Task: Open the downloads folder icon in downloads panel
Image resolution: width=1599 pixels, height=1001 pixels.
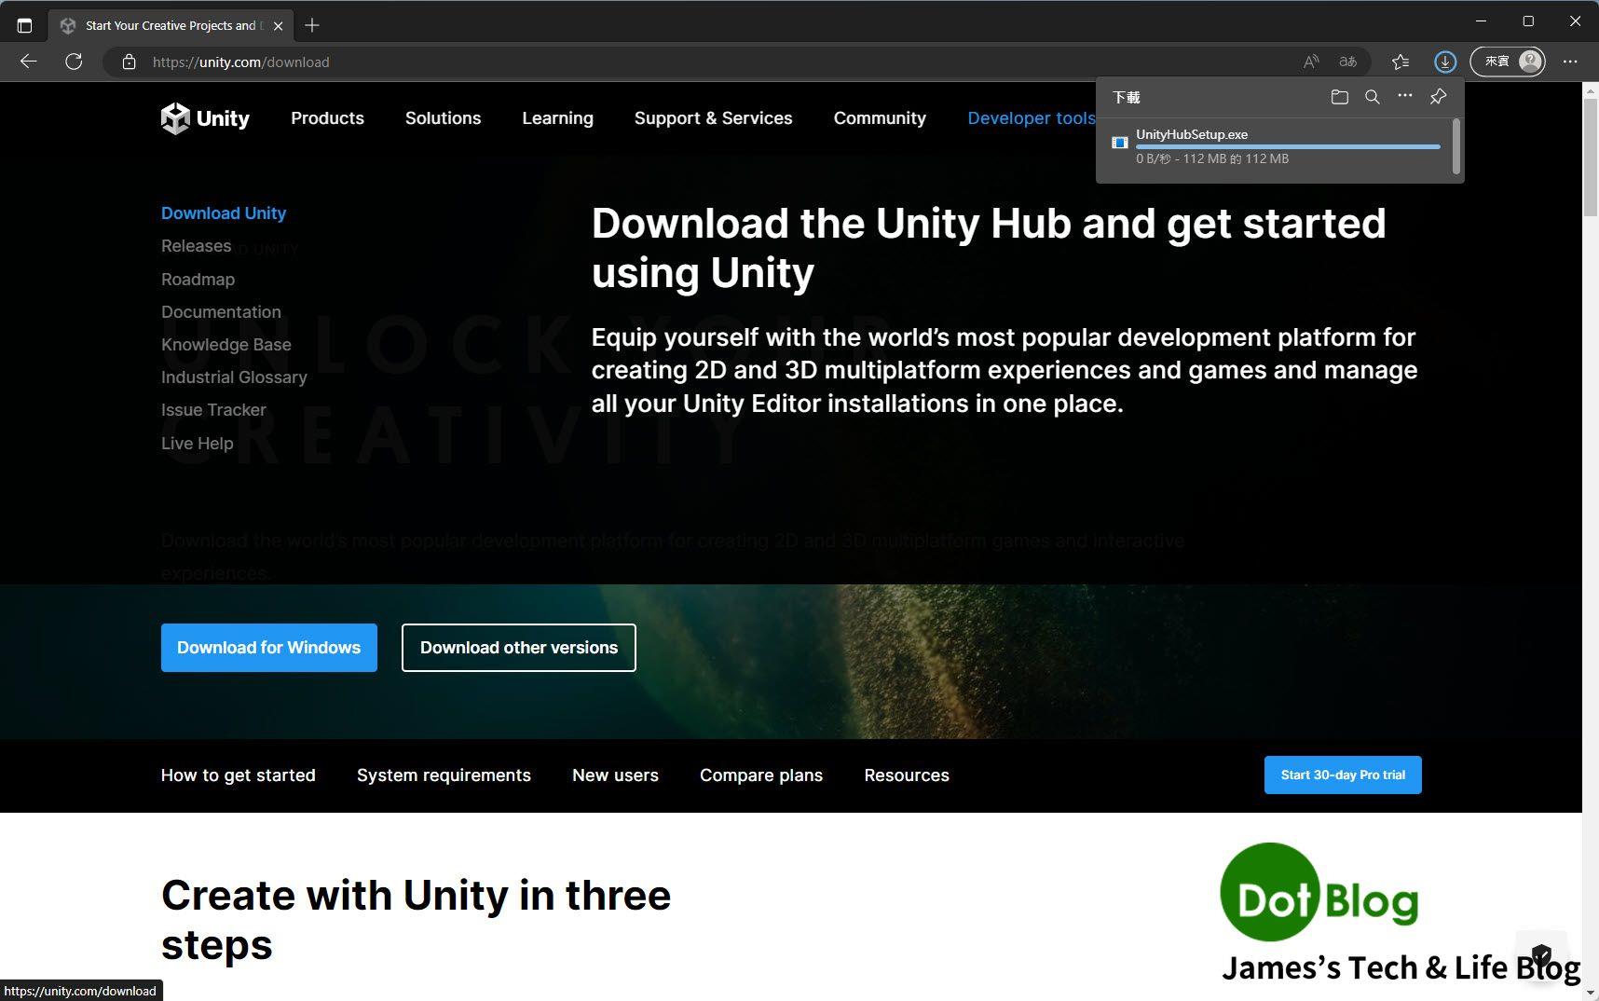Action: 1339,96
